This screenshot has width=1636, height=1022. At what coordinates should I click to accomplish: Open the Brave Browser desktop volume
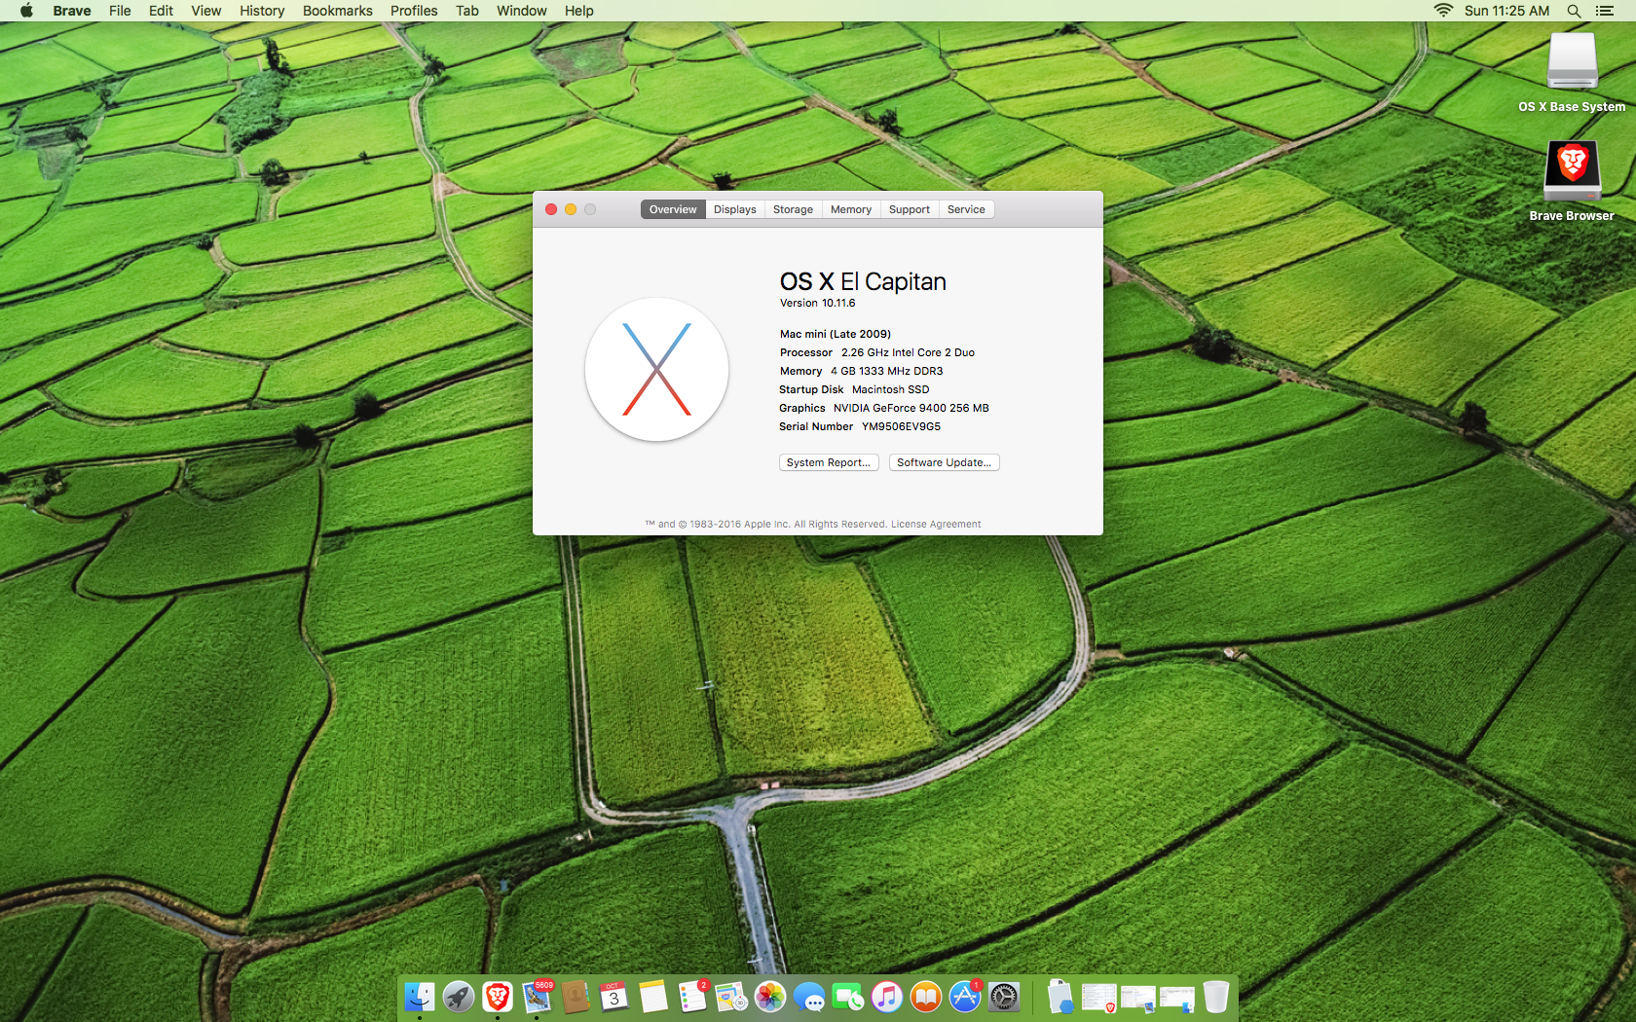(1572, 171)
